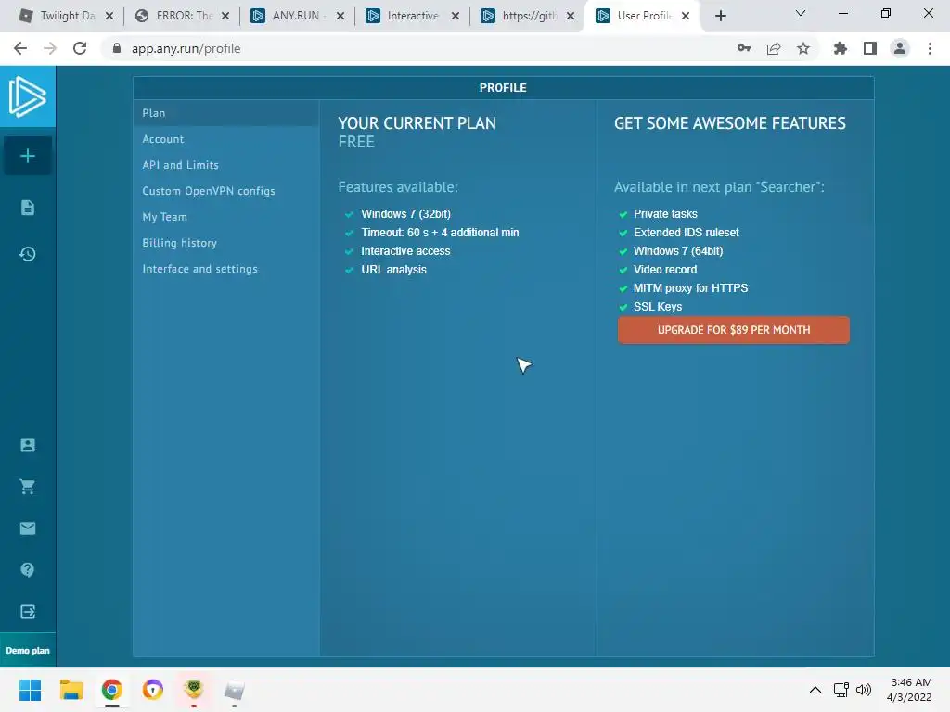Viewport: 950px width, 712px height.
Task: Start a new task with plus icon
Action: pyautogui.click(x=27, y=156)
